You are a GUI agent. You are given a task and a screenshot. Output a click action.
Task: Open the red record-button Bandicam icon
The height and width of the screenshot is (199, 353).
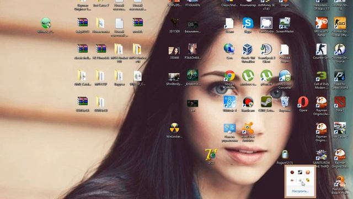pyautogui.click(x=248, y=102)
